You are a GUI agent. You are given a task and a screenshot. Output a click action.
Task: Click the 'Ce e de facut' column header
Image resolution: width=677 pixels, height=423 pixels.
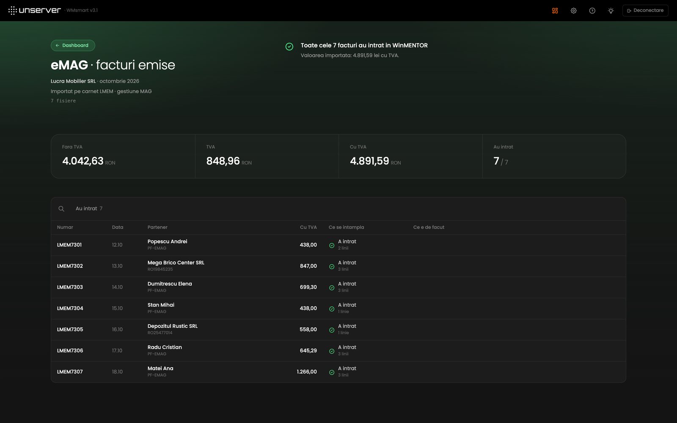429,227
